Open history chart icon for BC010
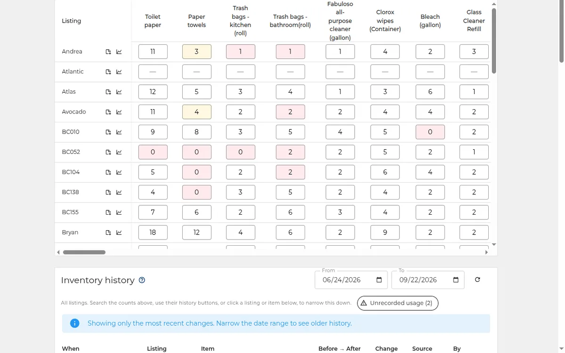The width and height of the screenshot is (565, 353). click(x=119, y=132)
